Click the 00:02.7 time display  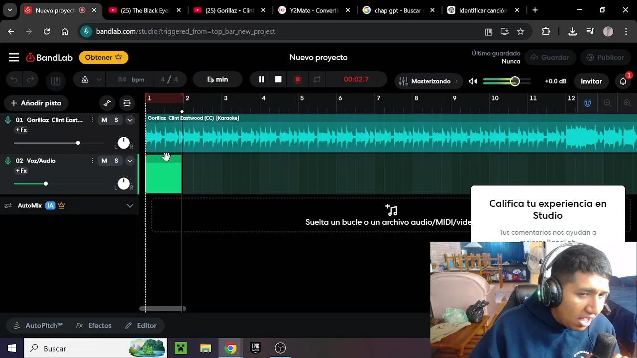pyautogui.click(x=356, y=80)
